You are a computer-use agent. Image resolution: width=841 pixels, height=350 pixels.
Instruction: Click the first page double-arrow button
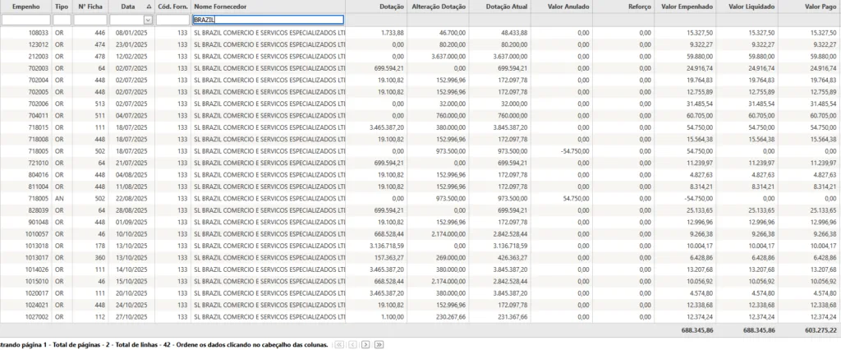click(339, 344)
